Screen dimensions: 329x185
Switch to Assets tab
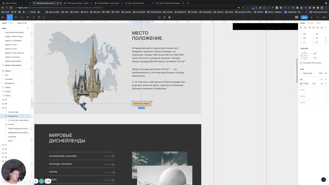click(11, 23)
